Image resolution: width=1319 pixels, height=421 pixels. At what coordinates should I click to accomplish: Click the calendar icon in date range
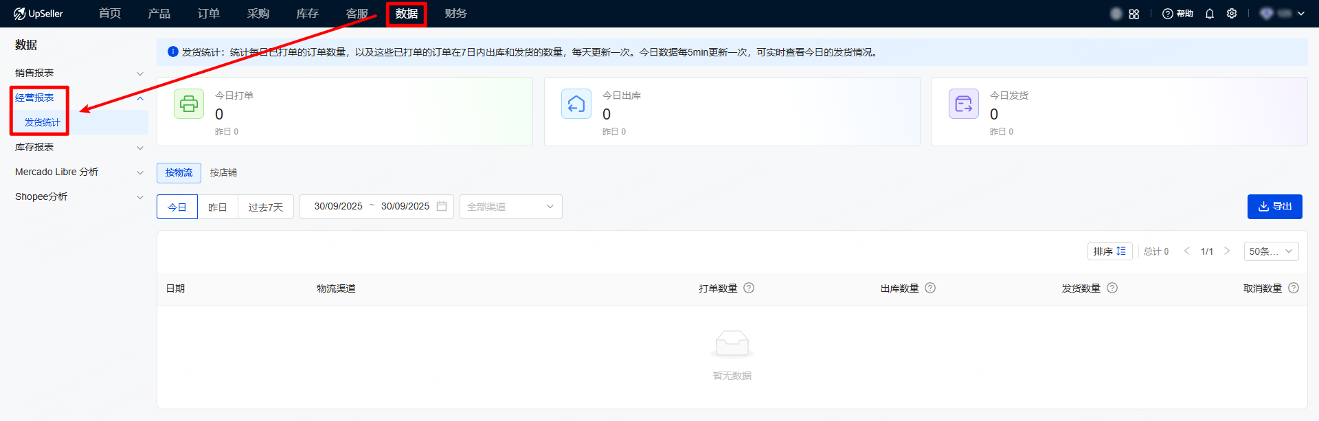point(442,206)
